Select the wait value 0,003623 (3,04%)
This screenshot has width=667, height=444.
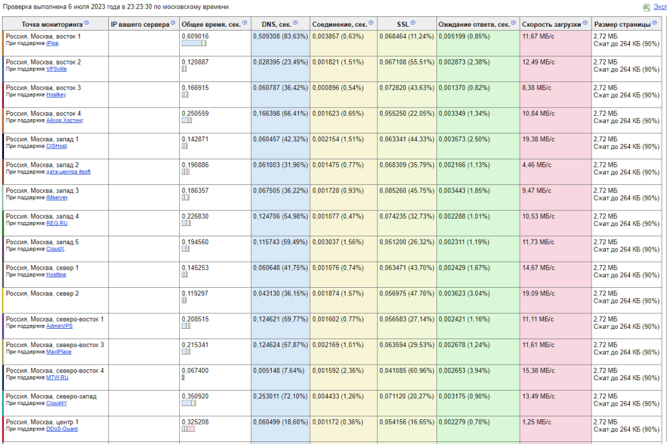[464, 294]
